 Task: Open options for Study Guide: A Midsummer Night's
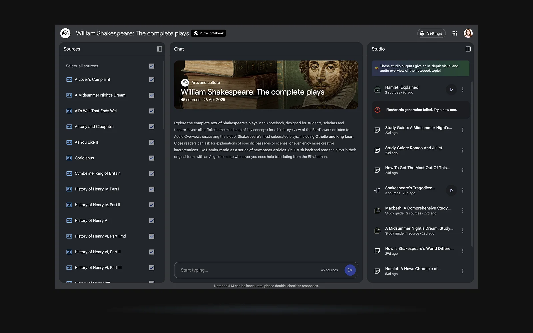tap(462, 130)
